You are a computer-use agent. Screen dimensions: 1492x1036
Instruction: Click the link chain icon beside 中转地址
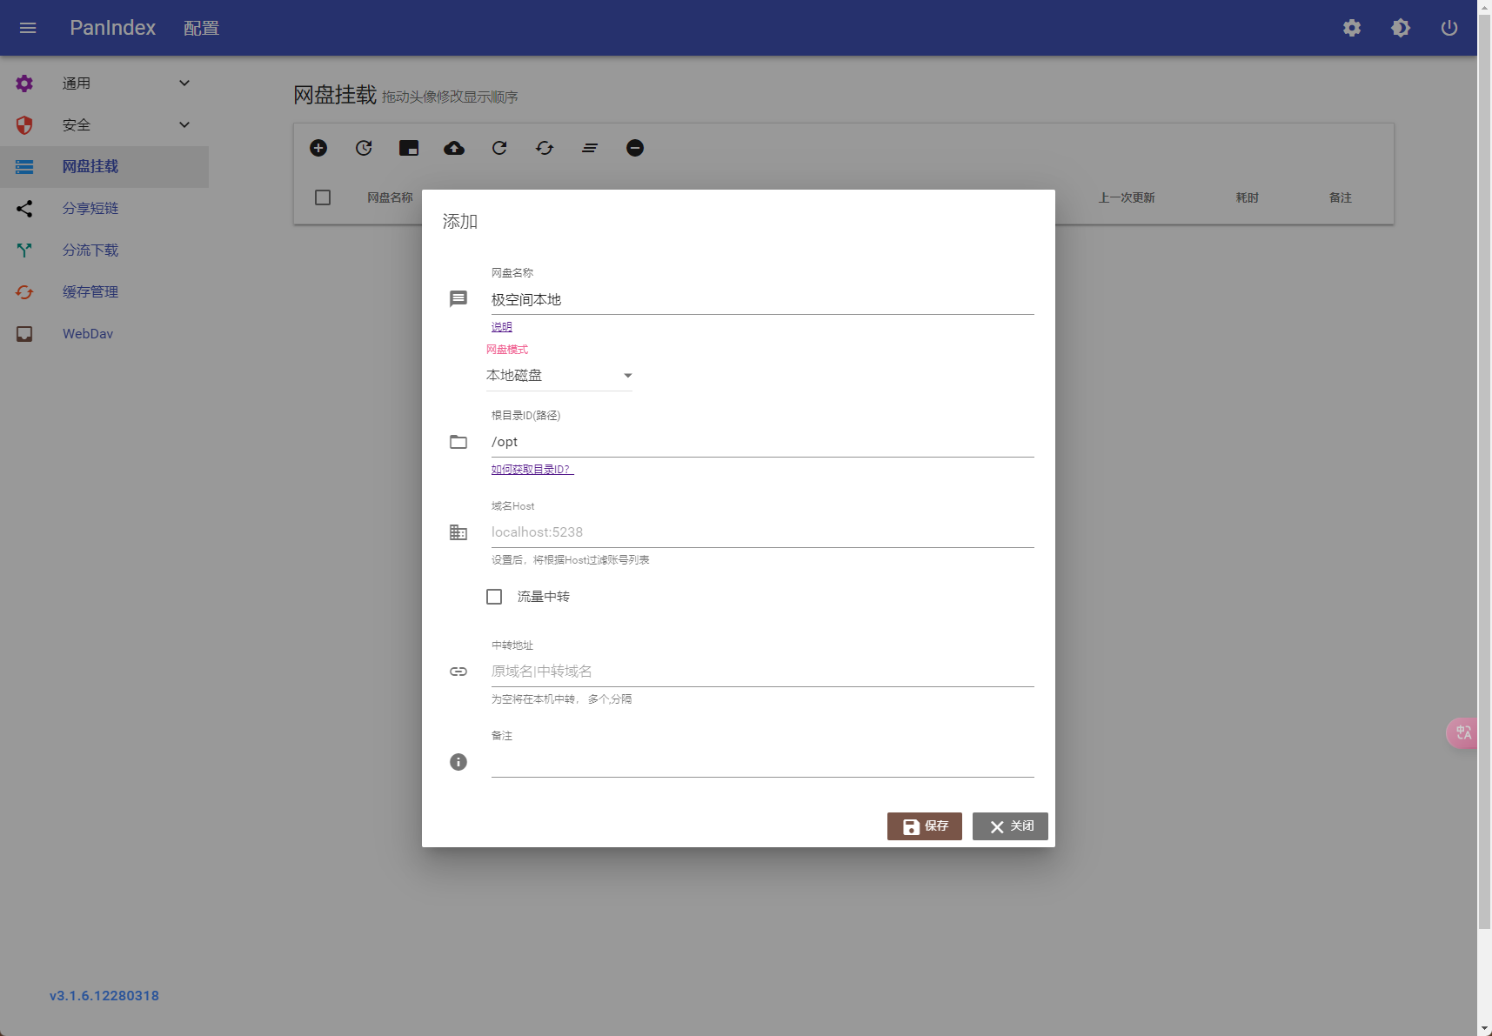[x=458, y=672]
